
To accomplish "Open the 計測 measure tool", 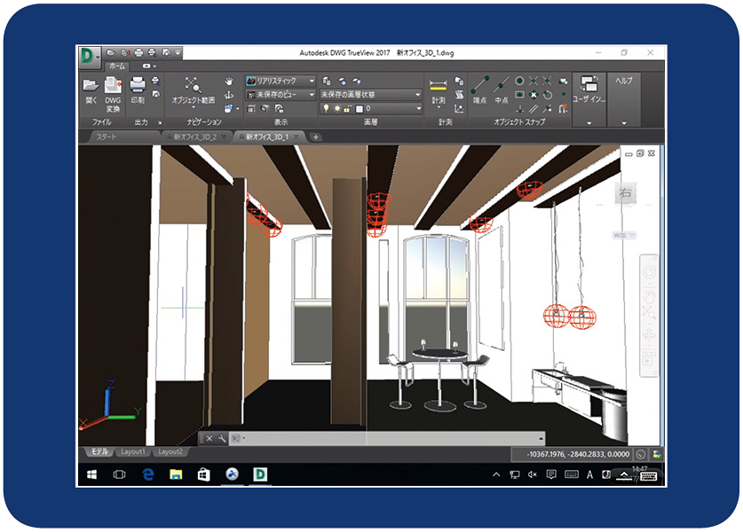I will click(438, 88).
